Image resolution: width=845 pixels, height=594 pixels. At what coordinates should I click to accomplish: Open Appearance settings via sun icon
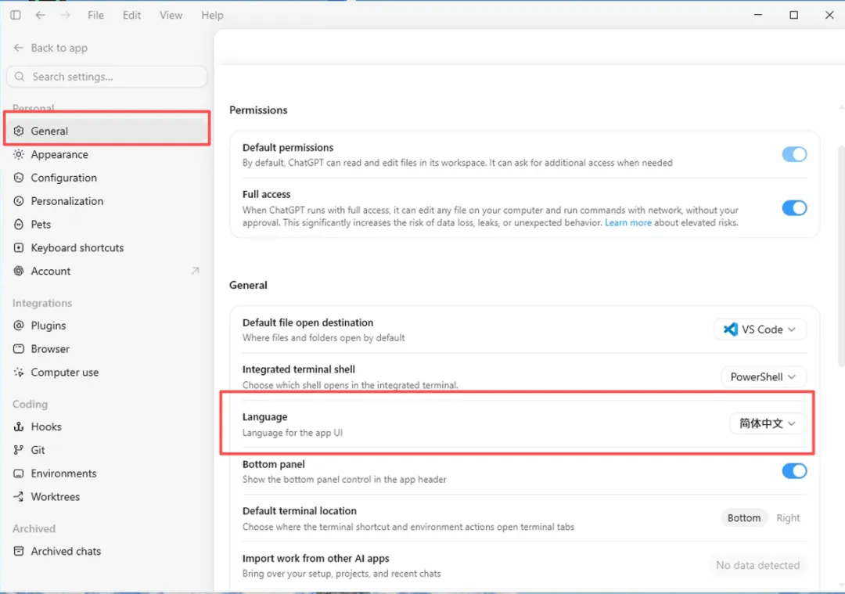(x=19, y=154)
